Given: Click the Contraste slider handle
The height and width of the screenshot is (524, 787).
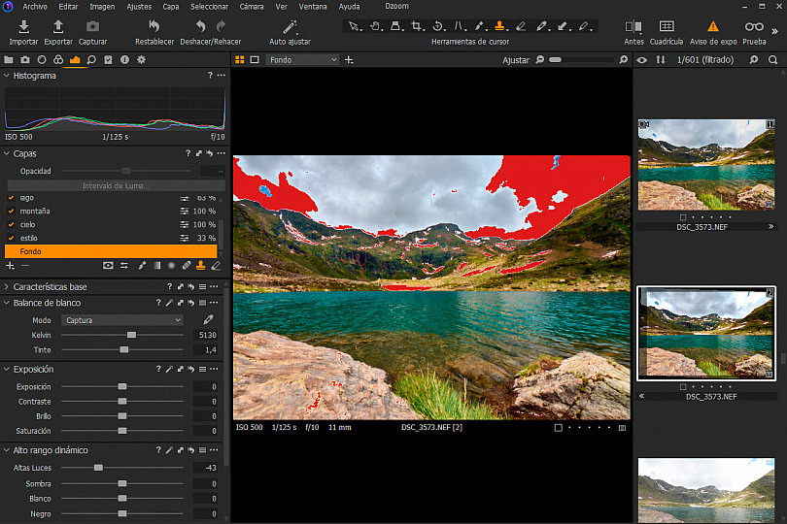Looking at the screenshot, I should pos(122,402).
